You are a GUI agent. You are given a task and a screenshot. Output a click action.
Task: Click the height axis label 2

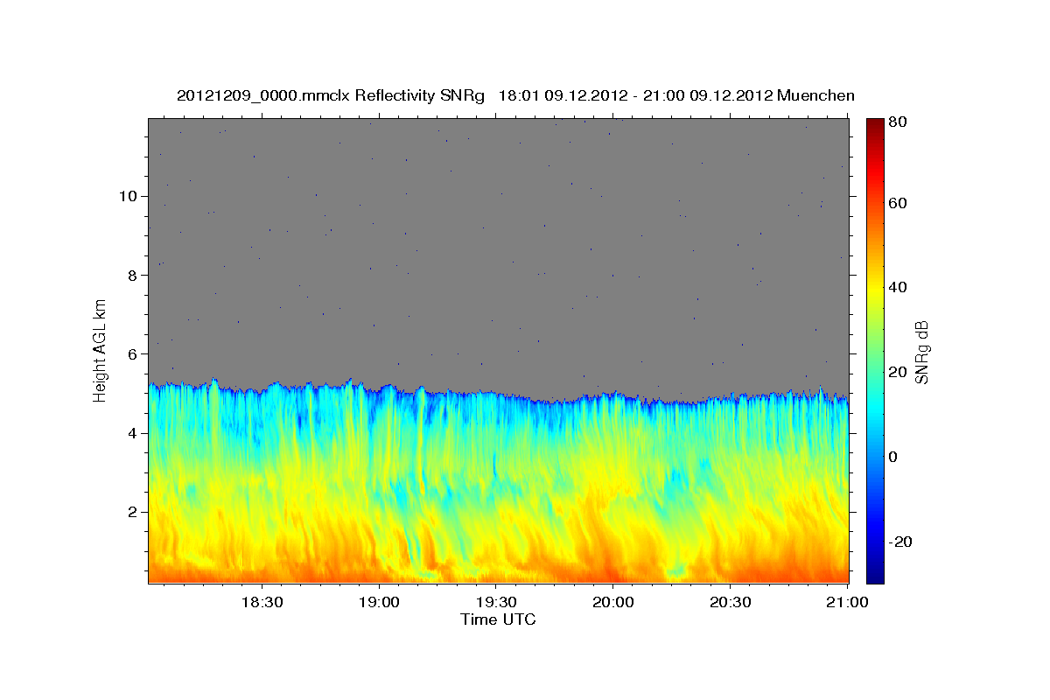pos(132,512)
